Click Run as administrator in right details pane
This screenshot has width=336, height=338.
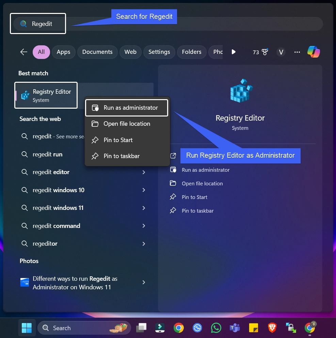(200, 170)
